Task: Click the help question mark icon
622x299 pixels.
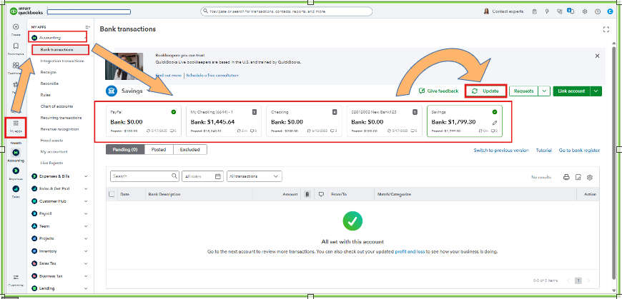Action: 598,11
